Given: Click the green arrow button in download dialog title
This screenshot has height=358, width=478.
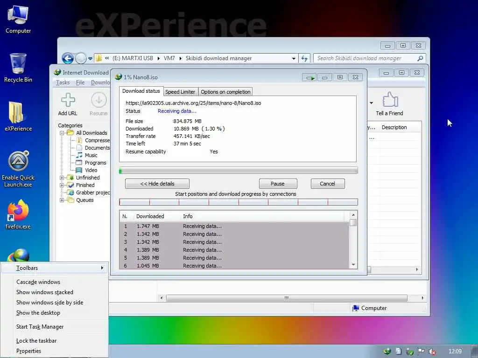Looking at the screenshot, I should point(310,77).
